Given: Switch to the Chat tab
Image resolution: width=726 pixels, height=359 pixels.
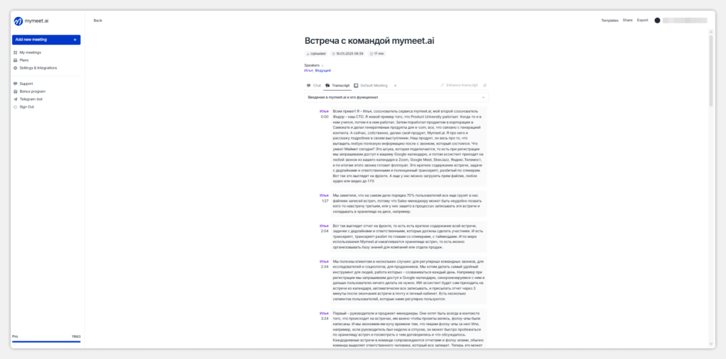Looking at the screenshot, I should pyautogui.click(x=313, y=86).
